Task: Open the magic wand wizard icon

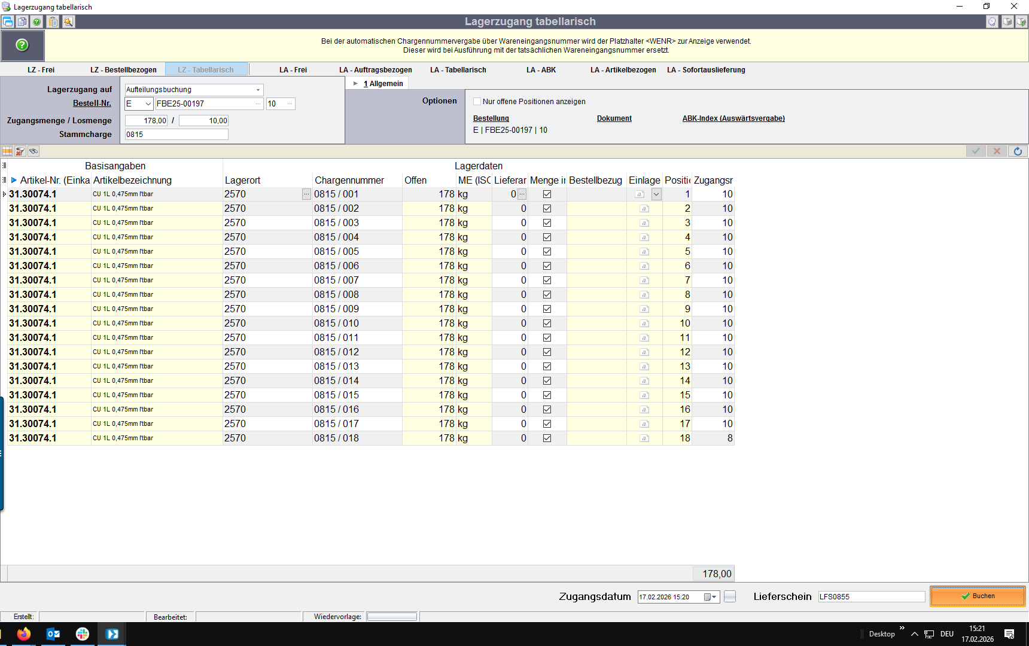Action: [x=68, y=22]
